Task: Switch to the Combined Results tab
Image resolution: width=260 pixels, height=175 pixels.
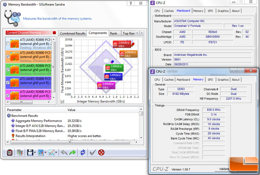Action: click(x=72, y=34)
